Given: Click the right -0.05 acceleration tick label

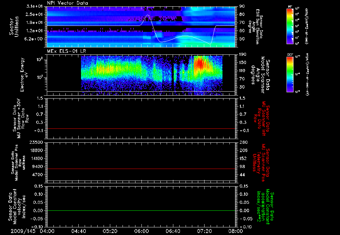Looking at the screenshot, I should point(246,219).
